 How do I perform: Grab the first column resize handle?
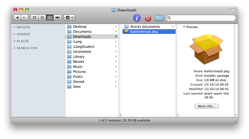pos(121,115)
